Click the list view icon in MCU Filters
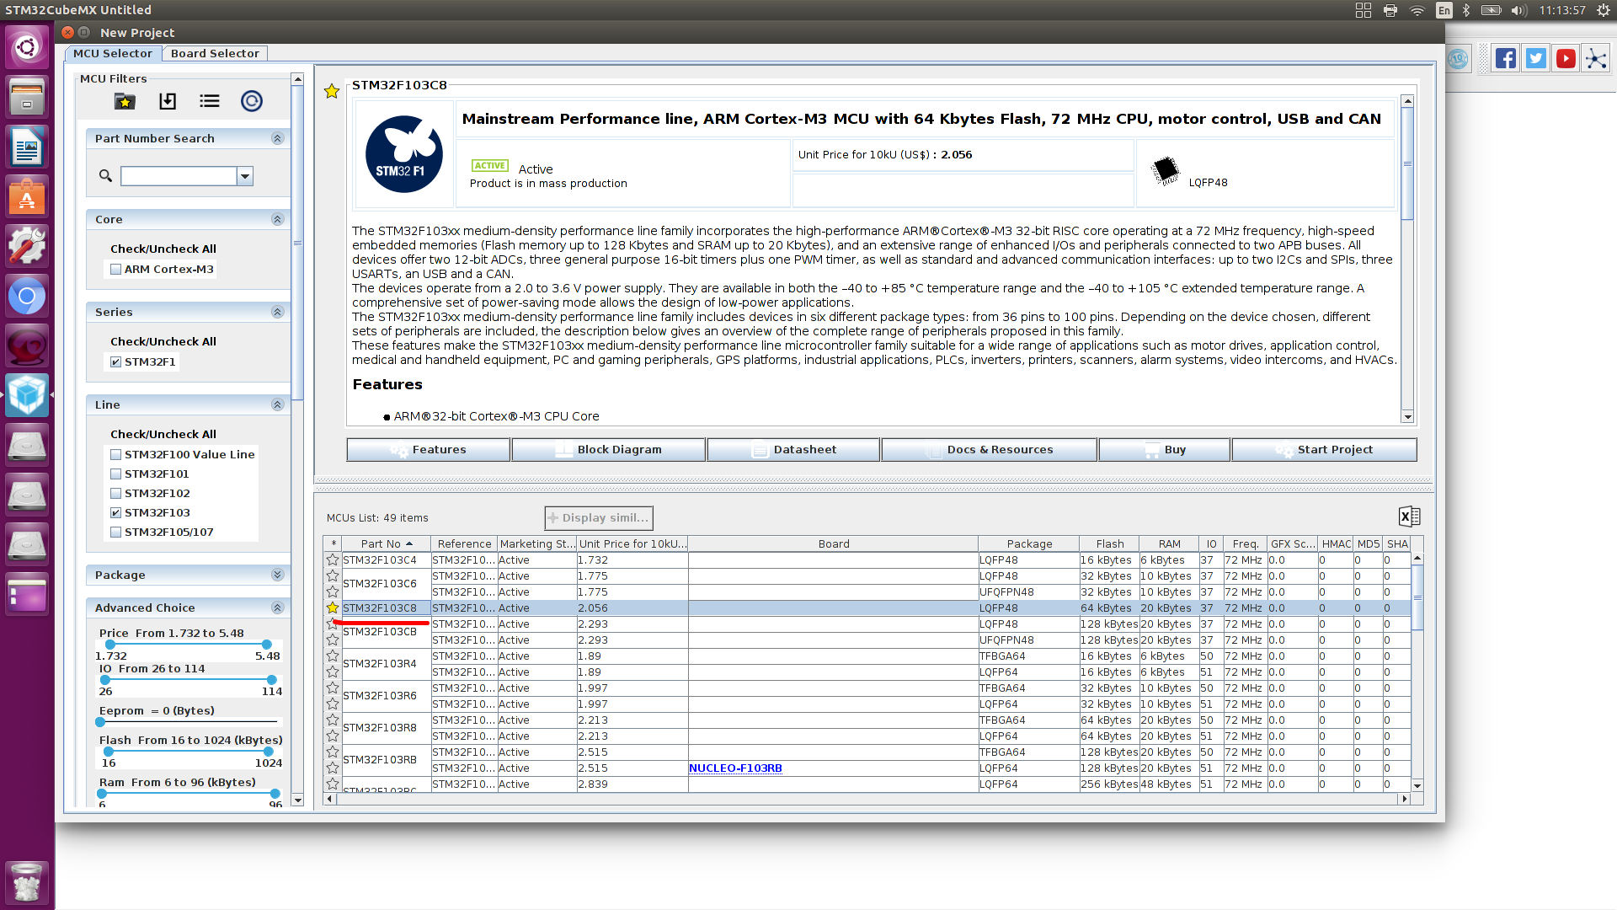 (x=209, y=101)
